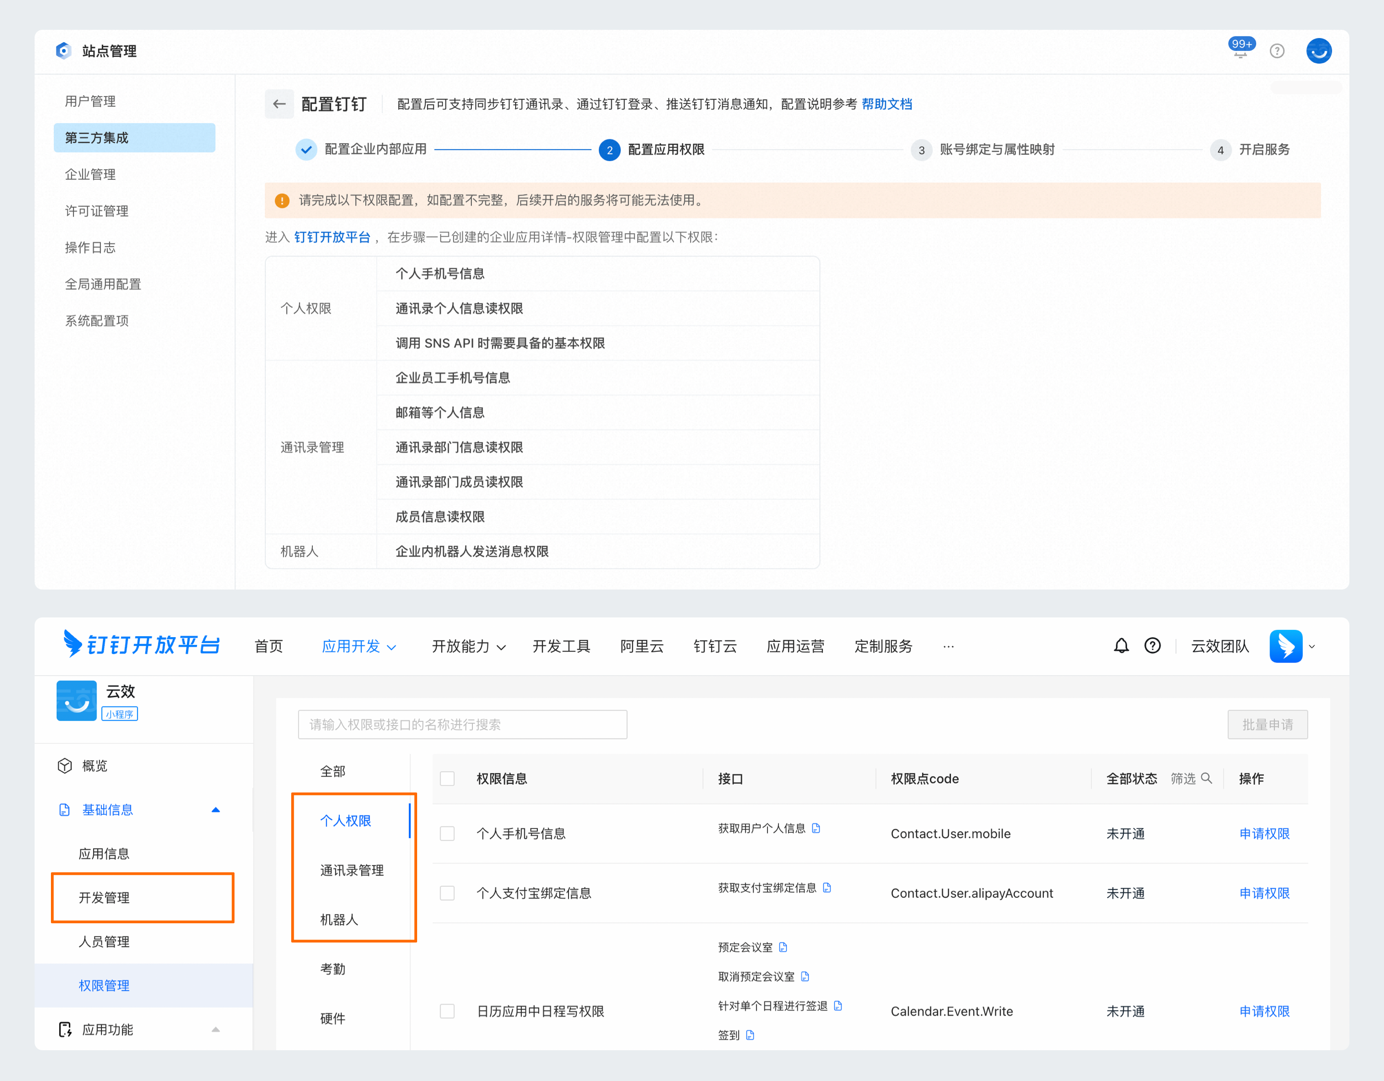Check the 日历应用中日程写权限 row checkbox
Image resolution: width=1384 pixels, height=1081 pixels.
447,1011
